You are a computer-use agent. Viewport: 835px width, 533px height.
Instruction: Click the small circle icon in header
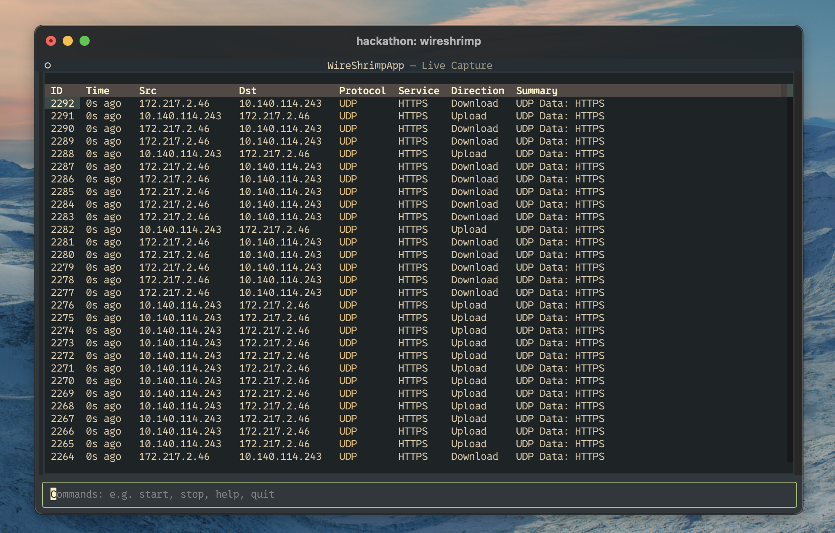point(48,65)
